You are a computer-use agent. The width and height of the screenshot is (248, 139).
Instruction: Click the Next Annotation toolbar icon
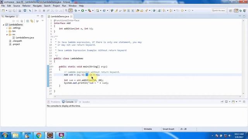point(164,10)
